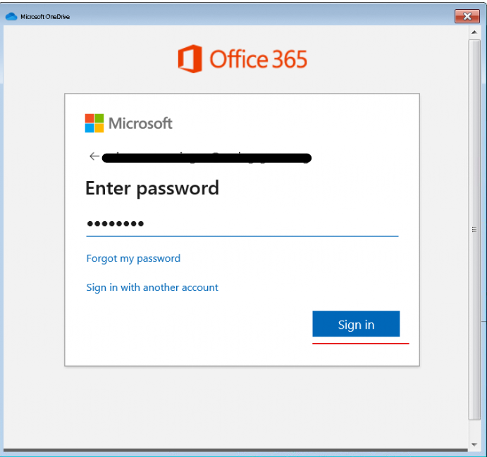Click the back arrow beside the email
This screenshot has width=487, height=457.
pos(94,156)
